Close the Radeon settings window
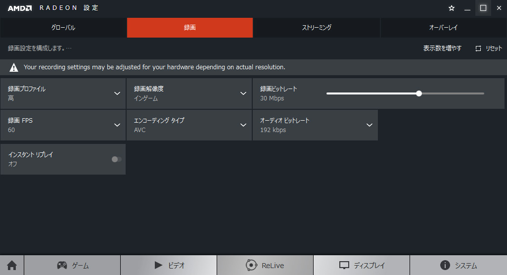The height and width of the screenshot is (275, 507). 499,8
